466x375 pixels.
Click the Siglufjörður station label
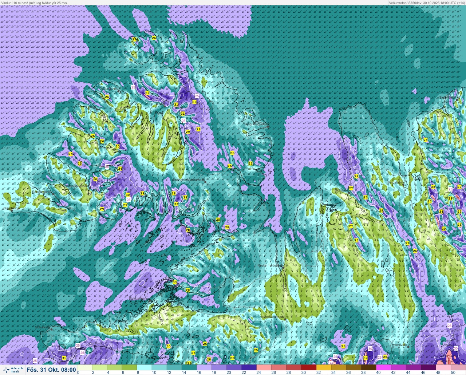[447, 98]
